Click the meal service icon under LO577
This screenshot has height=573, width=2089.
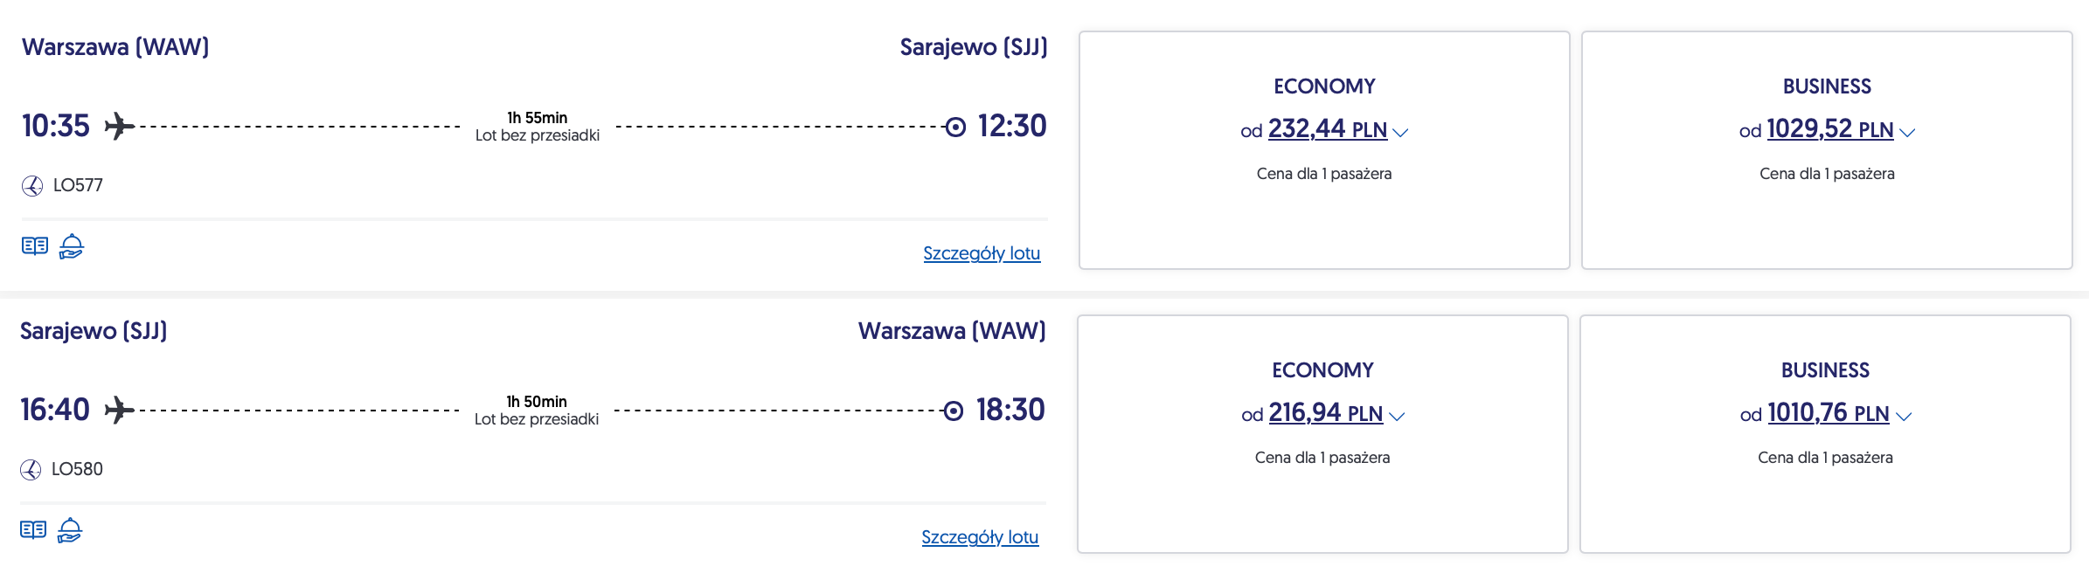(72, 247)
